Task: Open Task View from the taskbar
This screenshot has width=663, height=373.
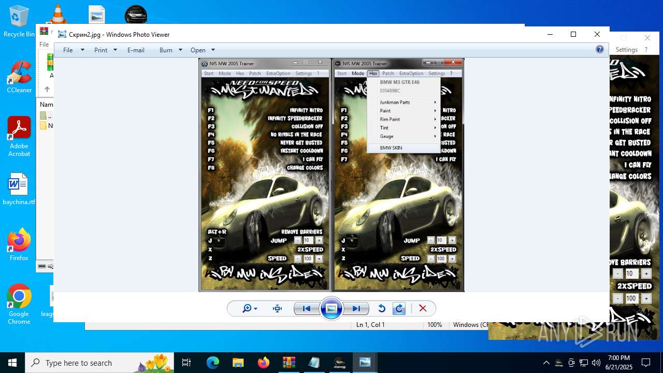Action: click(186, 363)
